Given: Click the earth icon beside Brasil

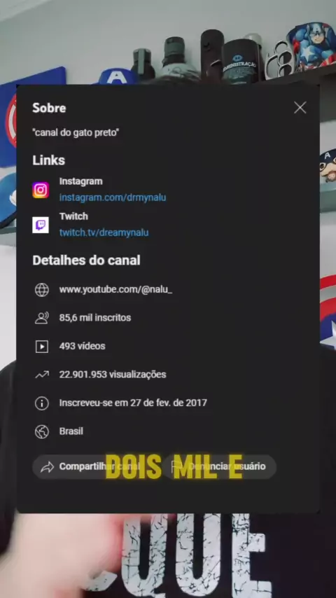Looking at the screenshot, I should [41, 431].
